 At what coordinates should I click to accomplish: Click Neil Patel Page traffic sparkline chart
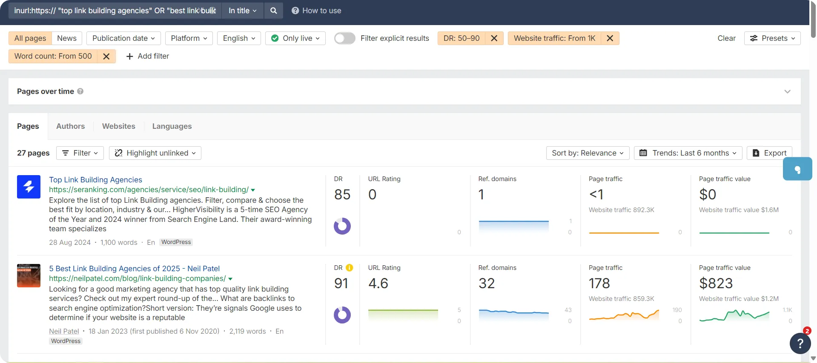624,315
